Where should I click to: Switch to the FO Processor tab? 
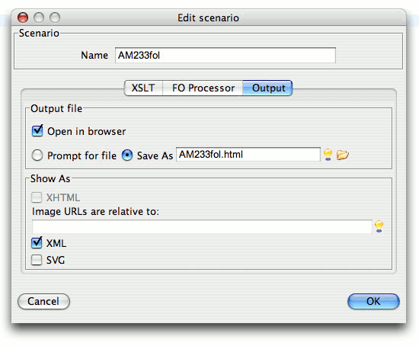203,88
